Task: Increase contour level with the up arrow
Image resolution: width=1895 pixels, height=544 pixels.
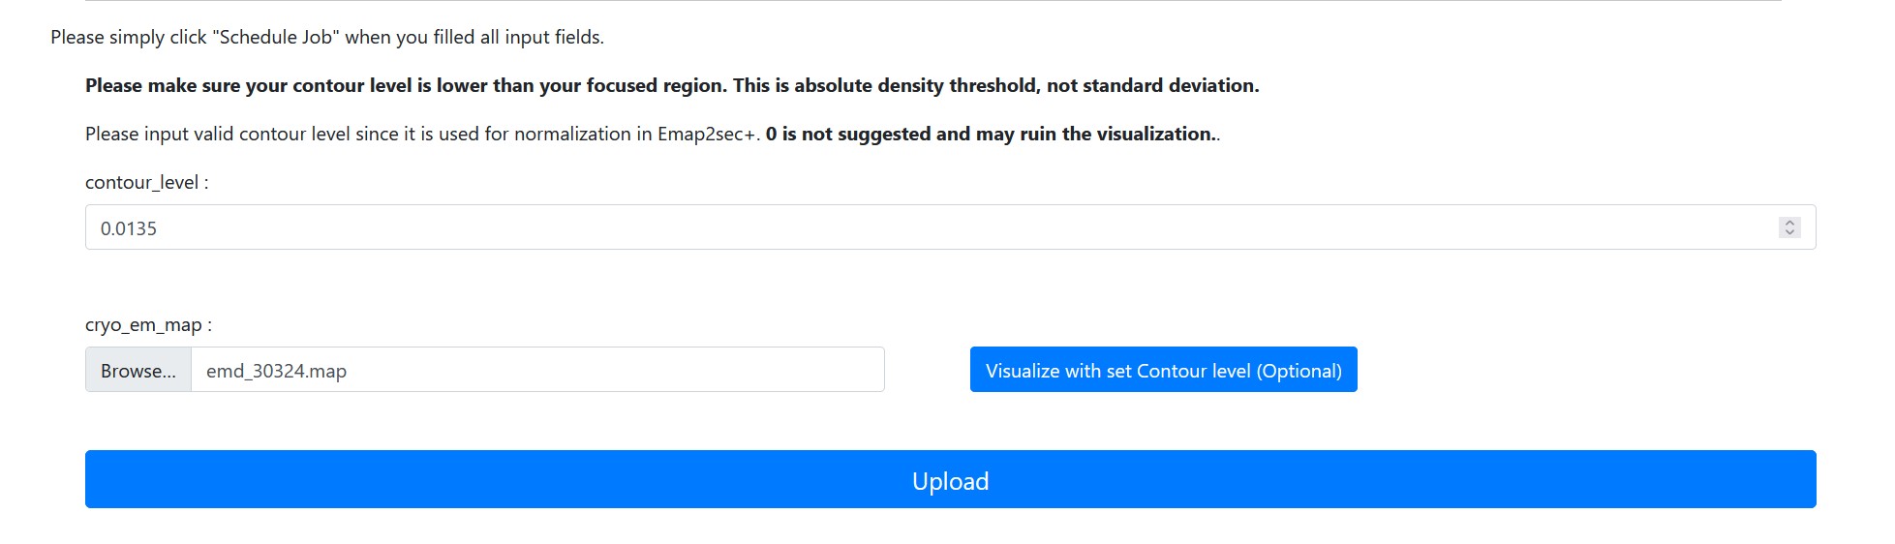Action: pyautogui.click(x=1789, y=223)
